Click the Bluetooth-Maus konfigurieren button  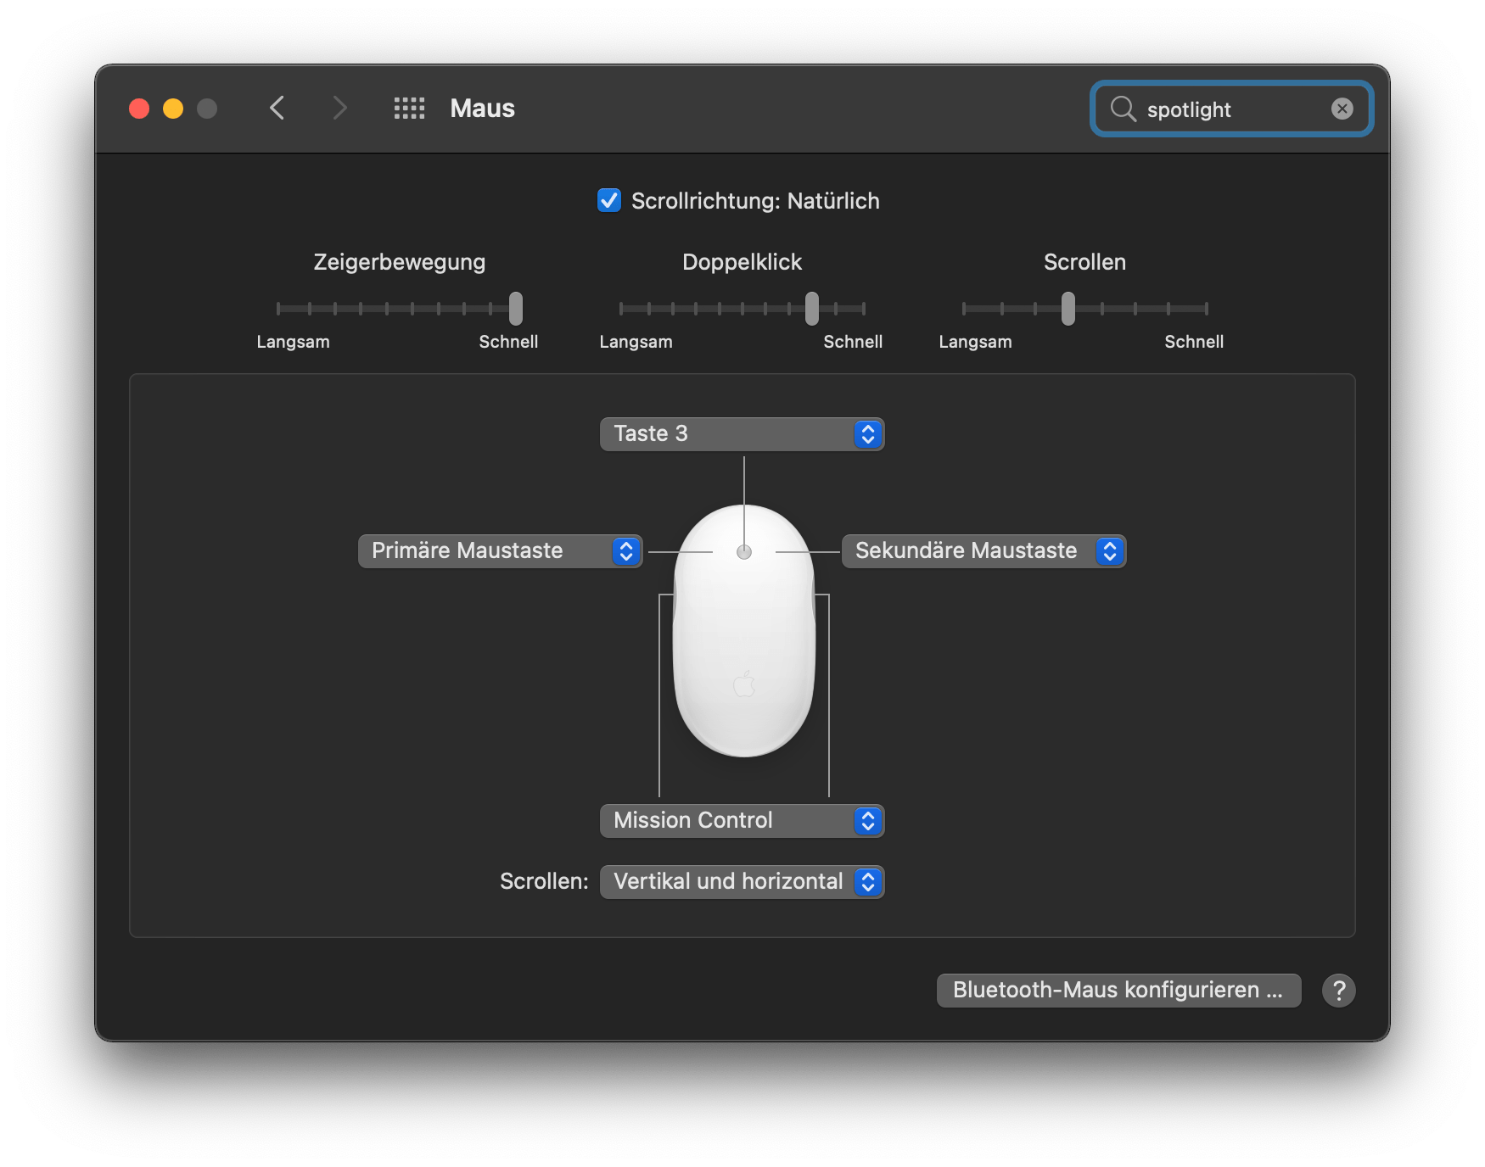[x=1118, y=990]
